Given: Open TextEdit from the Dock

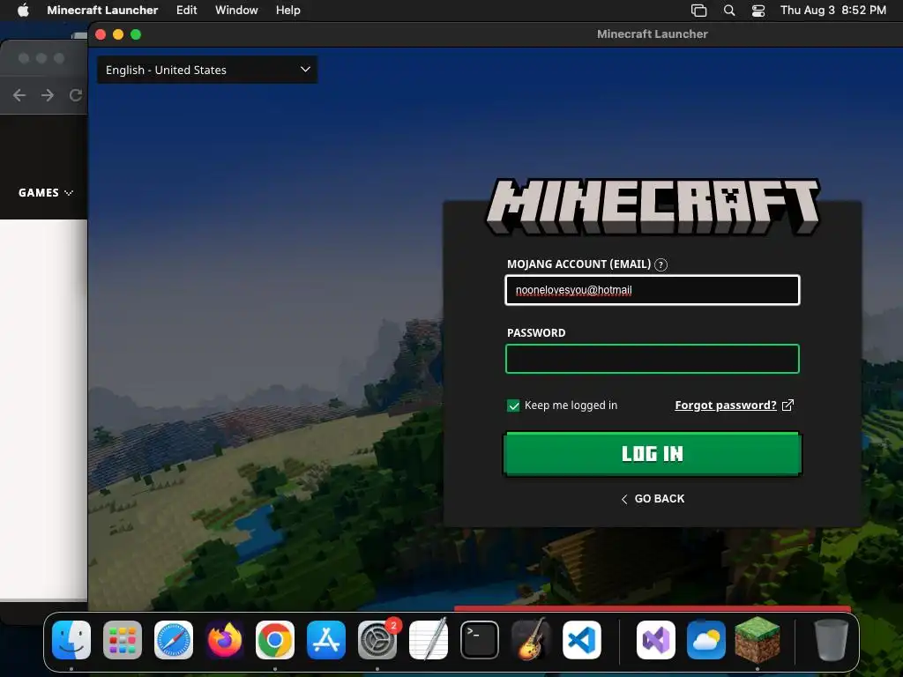Looking at the screenshot, I should point(429,640).
